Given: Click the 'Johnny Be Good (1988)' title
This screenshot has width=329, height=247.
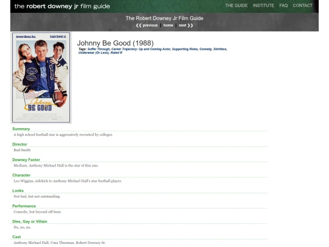Looking at the screenshot, I should click(x=115, y=43).
